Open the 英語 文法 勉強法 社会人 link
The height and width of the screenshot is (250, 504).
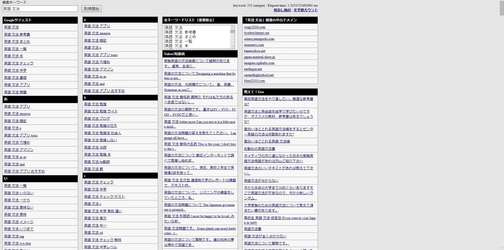(102, 133)
